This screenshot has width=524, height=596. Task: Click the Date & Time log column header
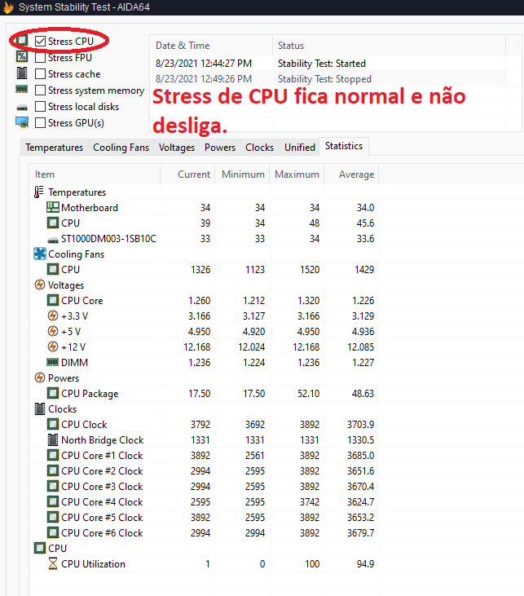pyautogui.click(x=211, y=46)
